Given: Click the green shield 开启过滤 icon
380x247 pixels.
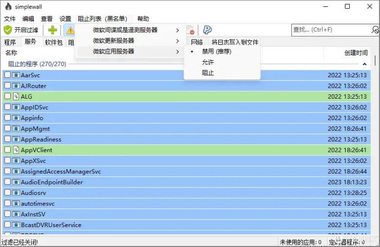Looking at the screenshot, I should 8,30.
